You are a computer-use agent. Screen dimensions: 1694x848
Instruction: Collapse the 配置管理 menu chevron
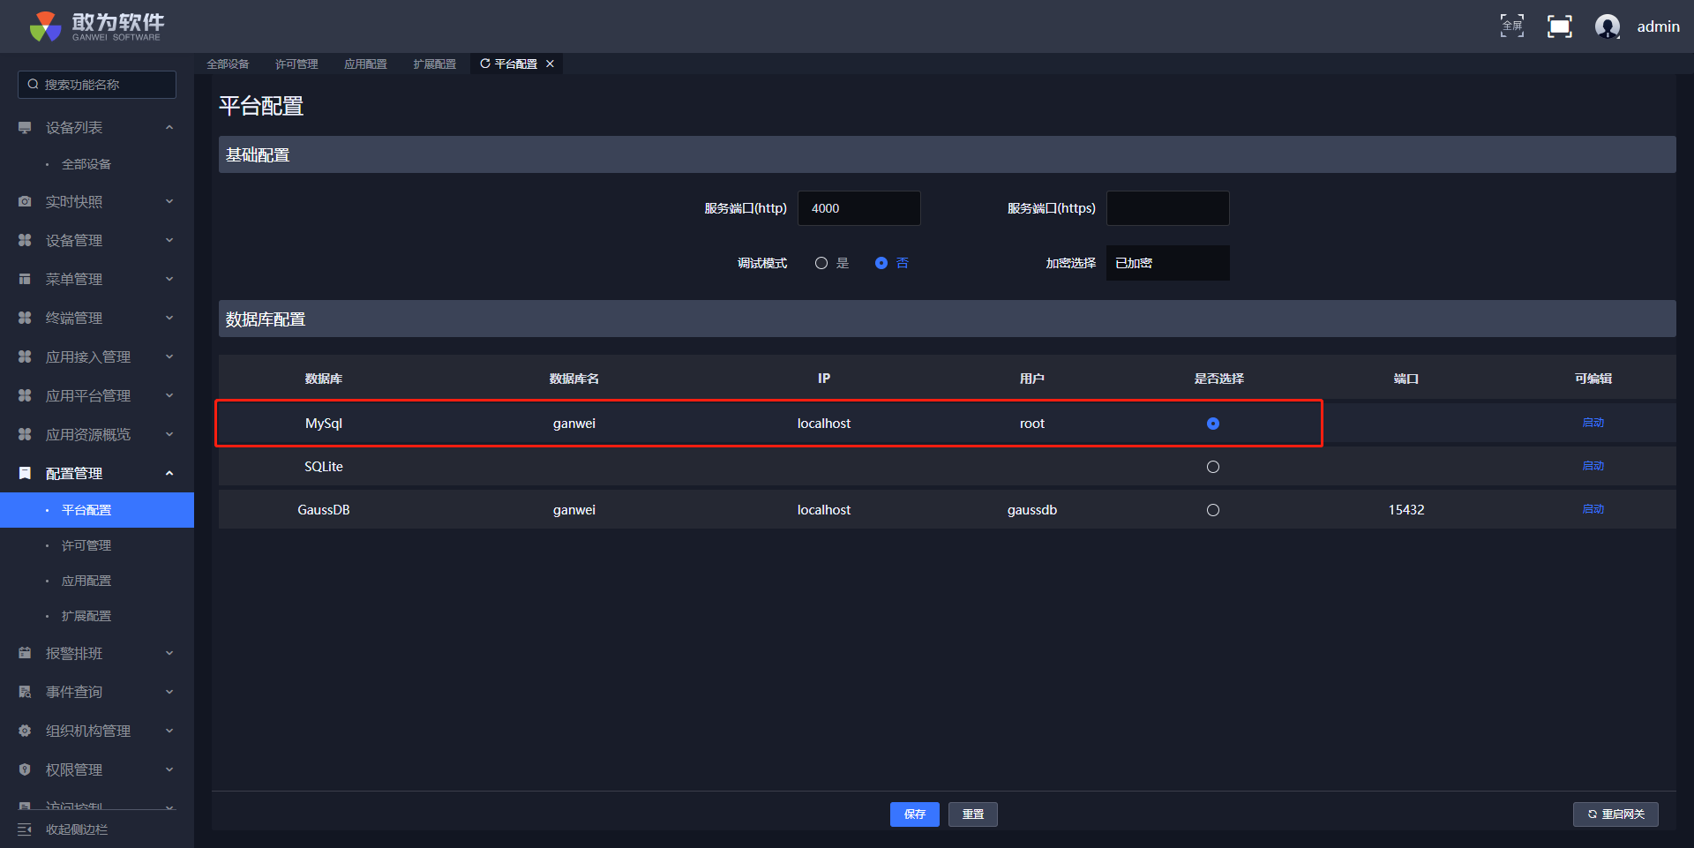[x=169, y=474]
